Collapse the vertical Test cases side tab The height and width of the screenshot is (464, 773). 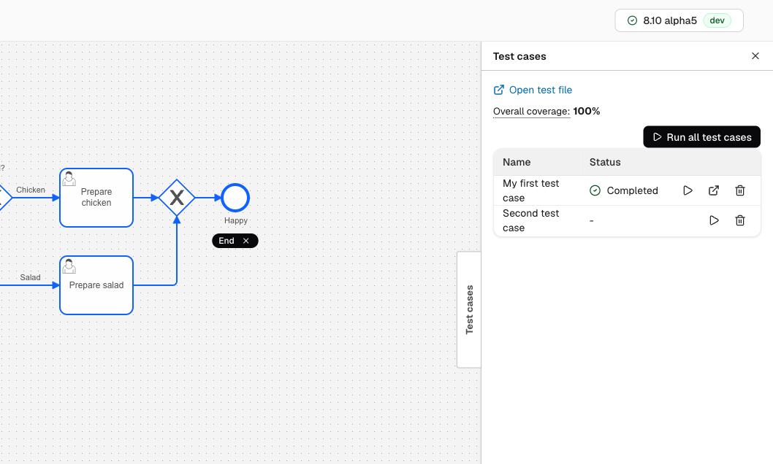coord(469,309)
